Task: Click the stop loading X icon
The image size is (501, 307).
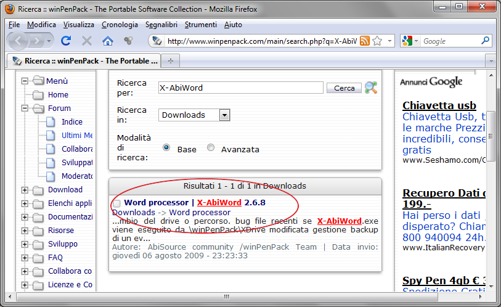Action: 87,41
